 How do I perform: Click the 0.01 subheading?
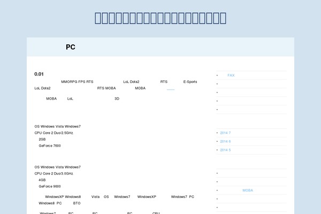click(39, 74)
